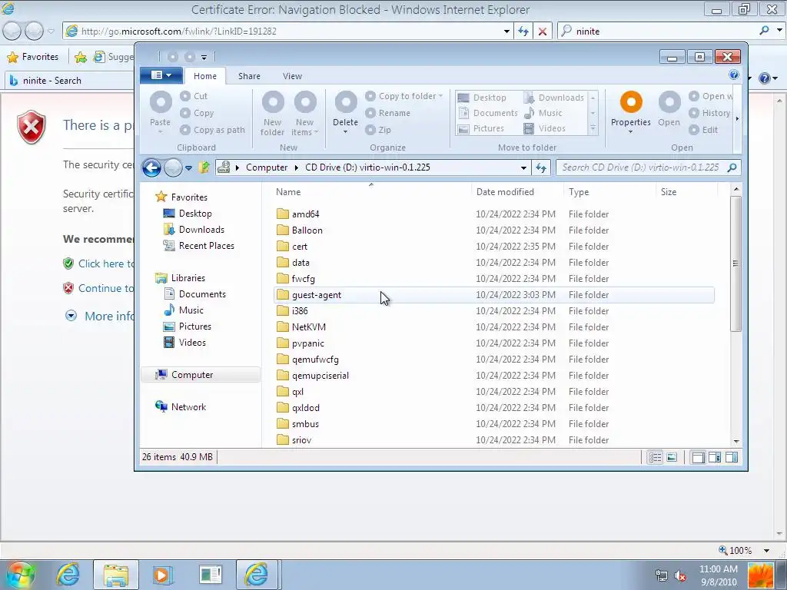The height and width of the screenshot is (590, 787).
Task: Open IE address bar history dropdown
Action: pos(506,31)
